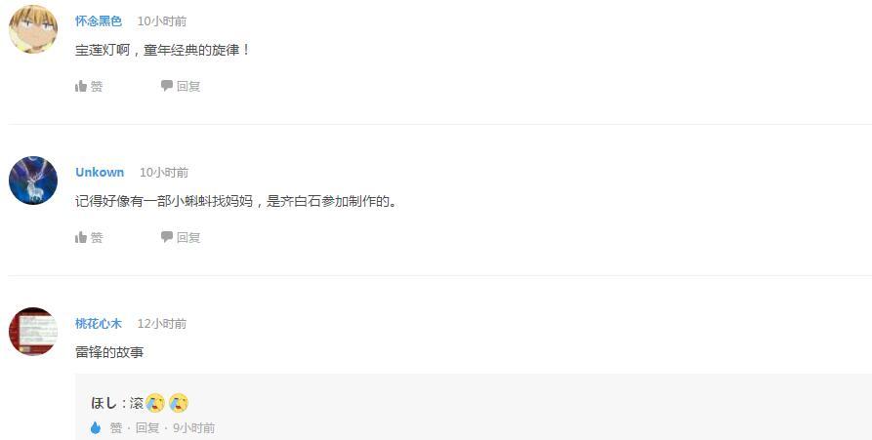
Task: Click 回复 in ほし's nested reply
Action: (147, 427)
